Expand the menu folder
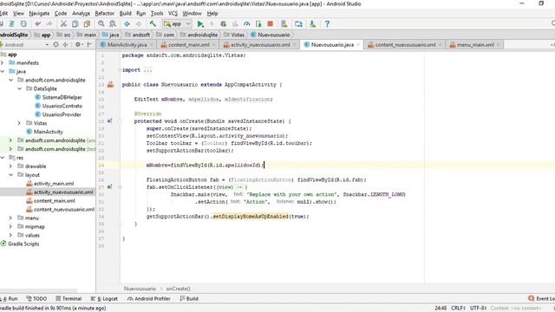 click(x=10, y=218)
